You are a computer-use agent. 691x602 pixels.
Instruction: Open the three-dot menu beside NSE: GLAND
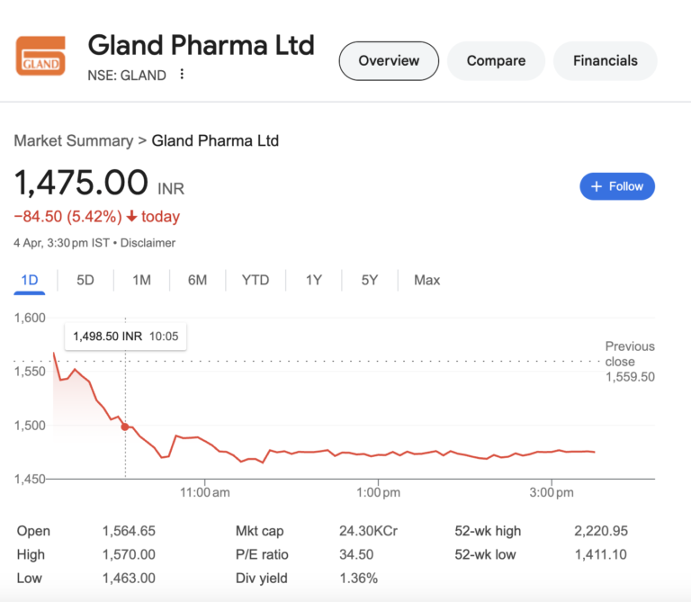tap(183, 75)
